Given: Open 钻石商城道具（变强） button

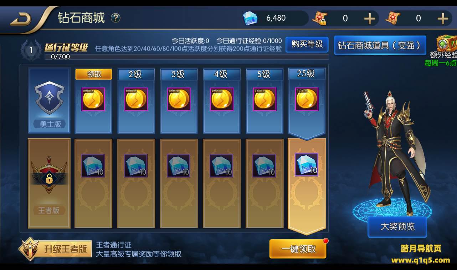Looking at the screenshot, I should (380, 45).
